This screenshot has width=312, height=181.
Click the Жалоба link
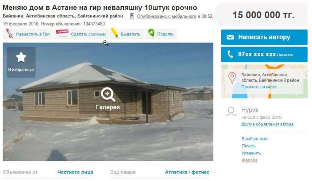pyautogui.click(x=250, y=160)
